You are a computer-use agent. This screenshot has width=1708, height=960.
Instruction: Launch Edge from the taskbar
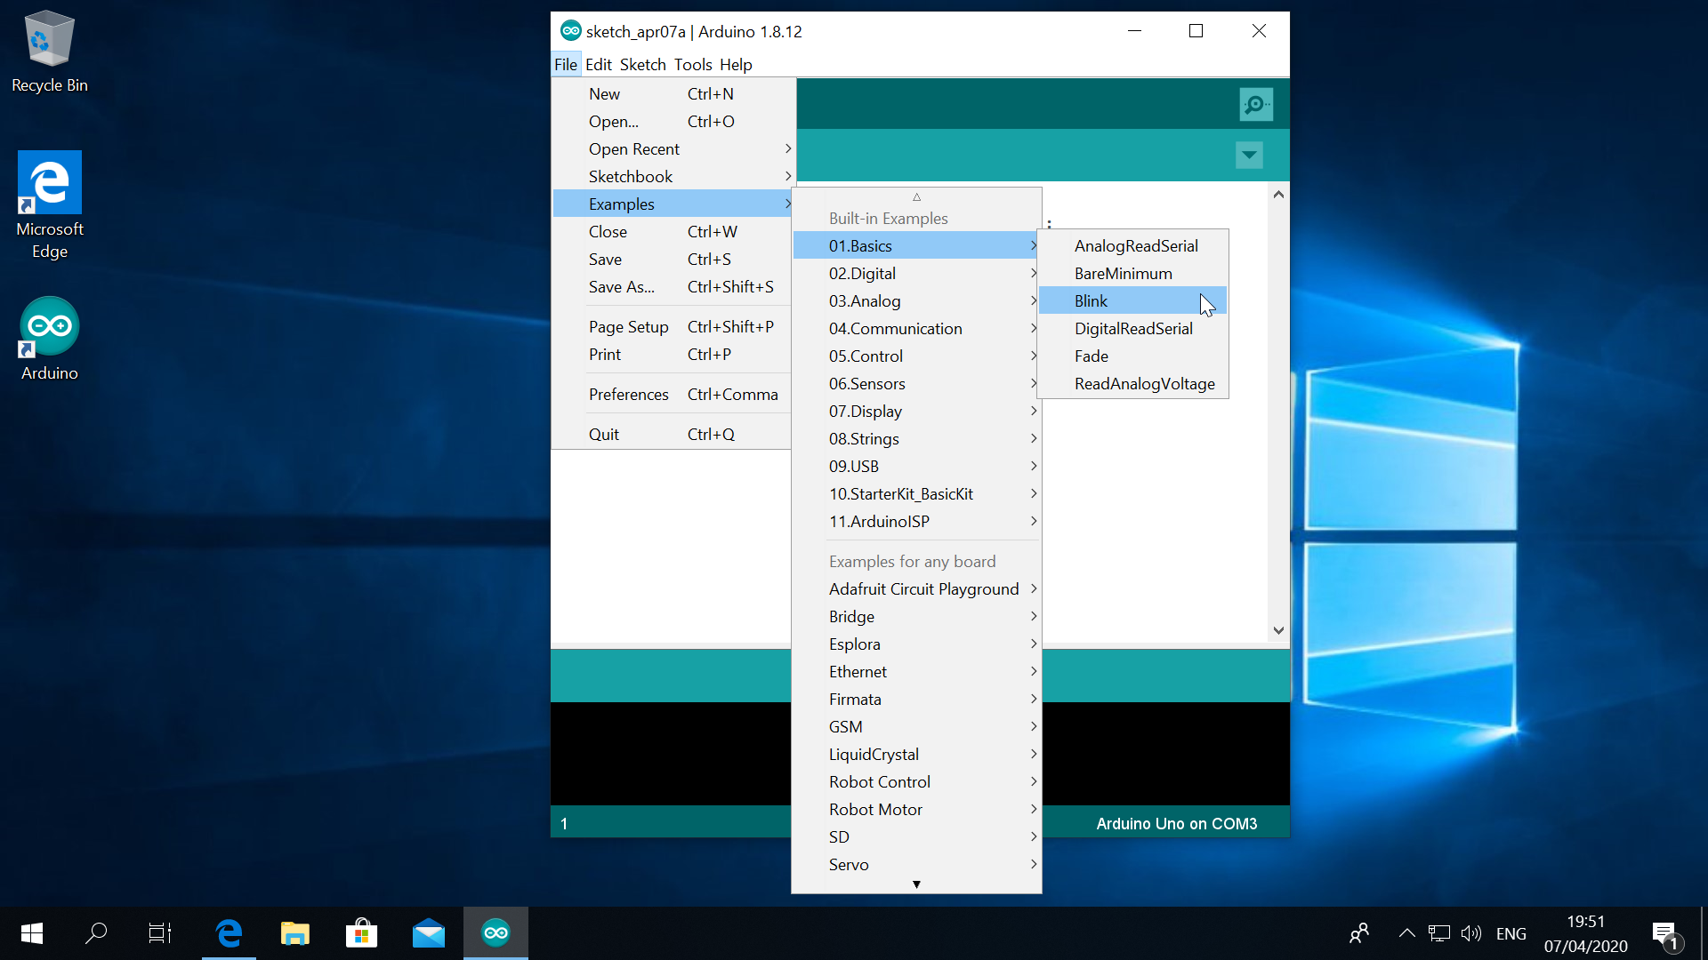pyautogui.click(x=229, y=933)
